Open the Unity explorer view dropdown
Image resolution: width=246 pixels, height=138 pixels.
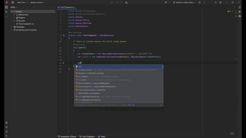(x=14, y=7)
